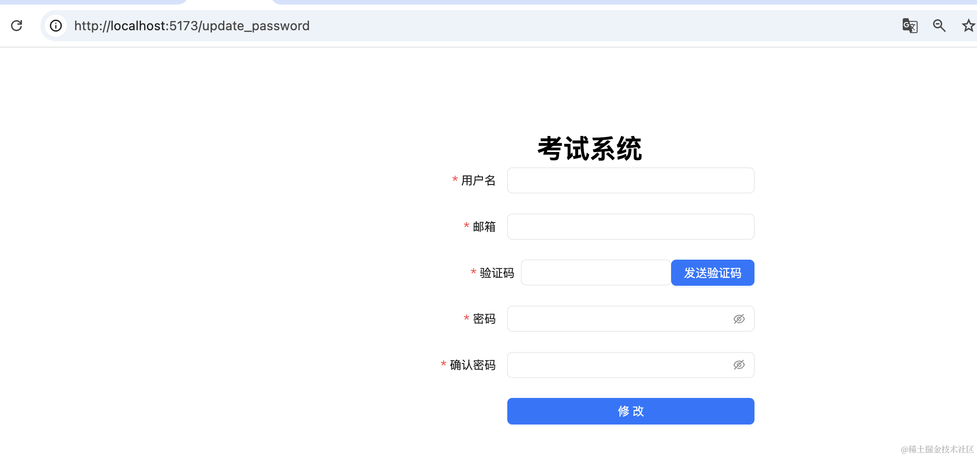Click the 邮箱 field label
The image size is (977, 457).
point(484,227)
